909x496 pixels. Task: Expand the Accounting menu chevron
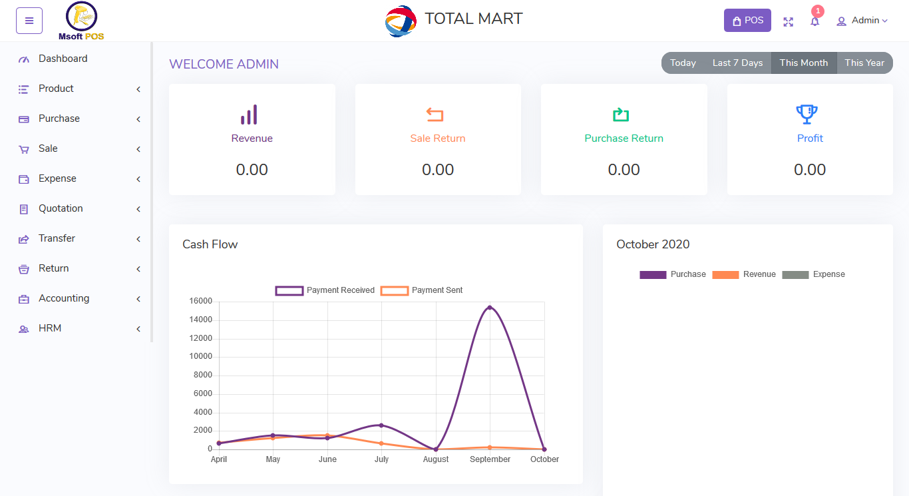[x=138, y=299]
